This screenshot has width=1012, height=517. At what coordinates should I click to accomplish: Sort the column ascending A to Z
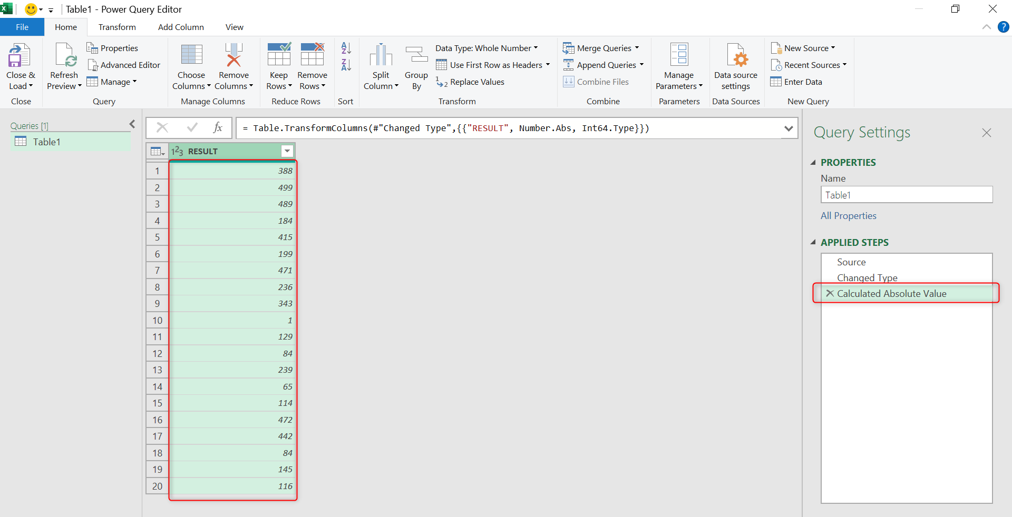346,48
